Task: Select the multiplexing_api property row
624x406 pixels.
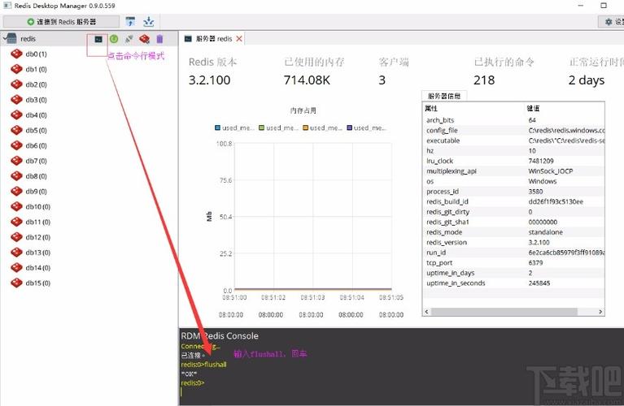Action: 514,171
